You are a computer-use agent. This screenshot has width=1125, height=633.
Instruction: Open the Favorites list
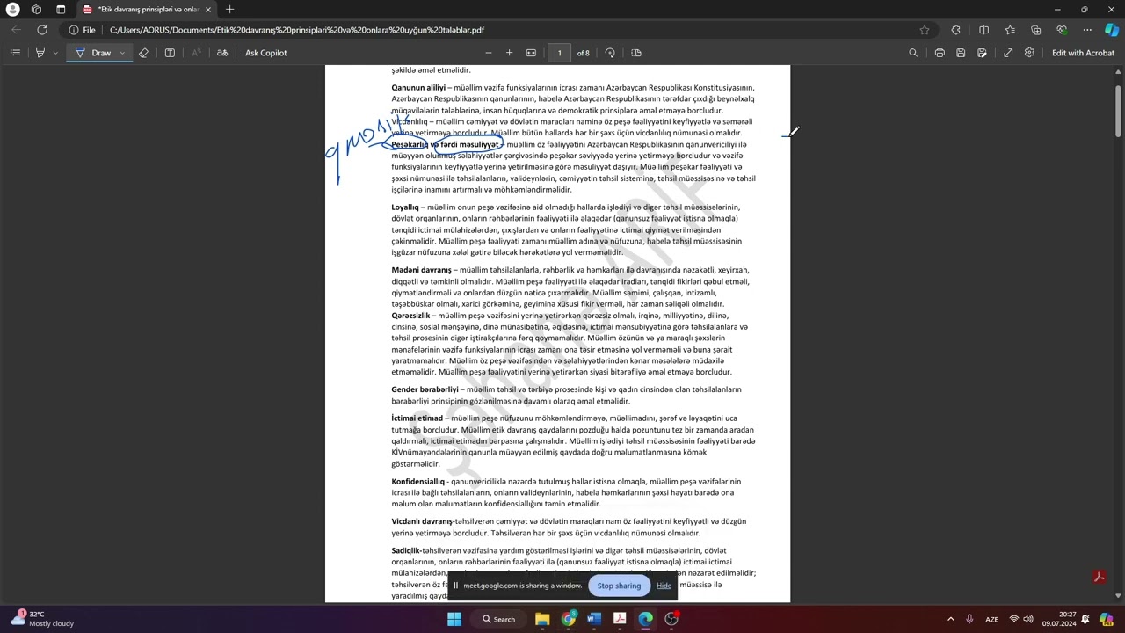[1010, 30]
